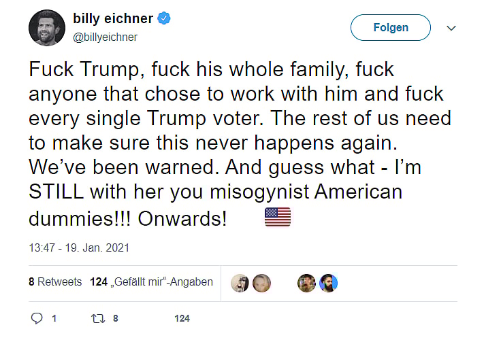Click the reply speech bubble icon
484x342 pixels.
(37, 318)
